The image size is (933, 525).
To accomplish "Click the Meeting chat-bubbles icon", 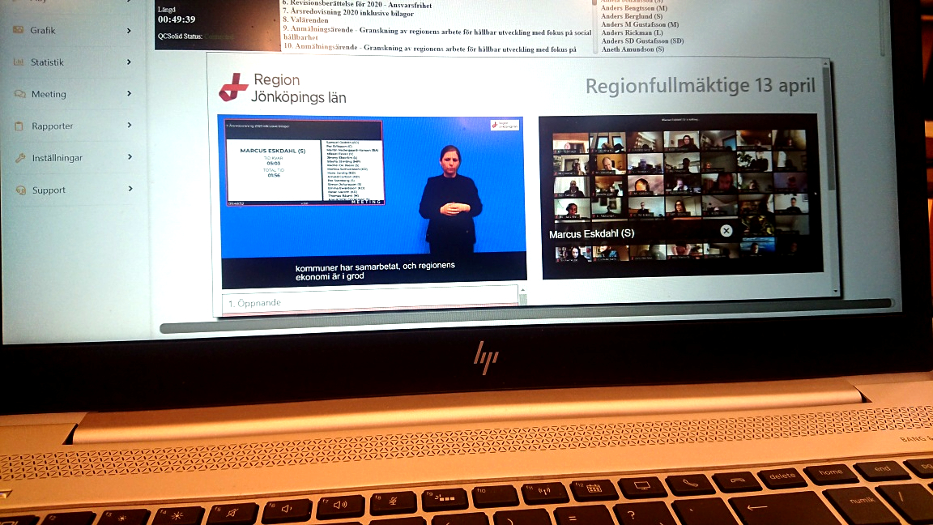I will (19, 93).
